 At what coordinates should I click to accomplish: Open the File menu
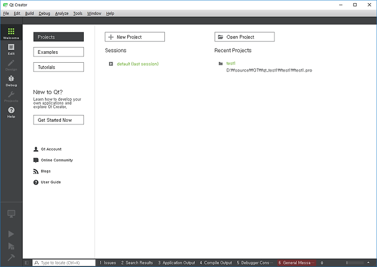click(6, 14)
